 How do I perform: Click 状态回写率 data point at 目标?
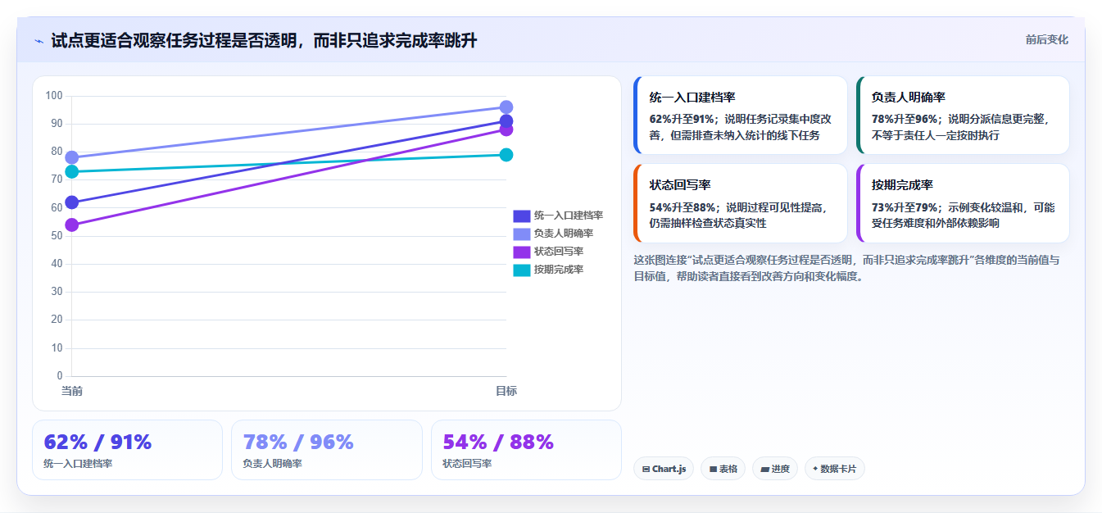[506, 129]
